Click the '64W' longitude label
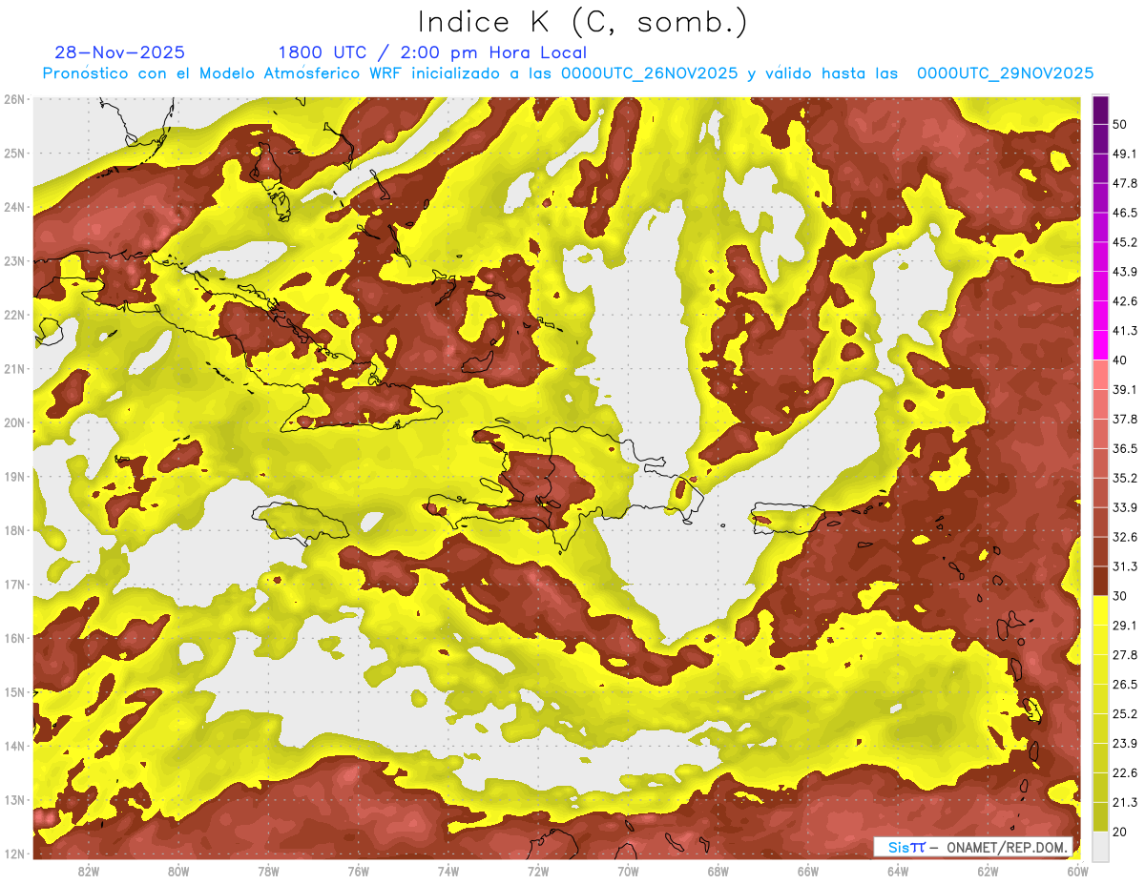The width and height of the screenshot is (1145, 884). coord(898,871)
